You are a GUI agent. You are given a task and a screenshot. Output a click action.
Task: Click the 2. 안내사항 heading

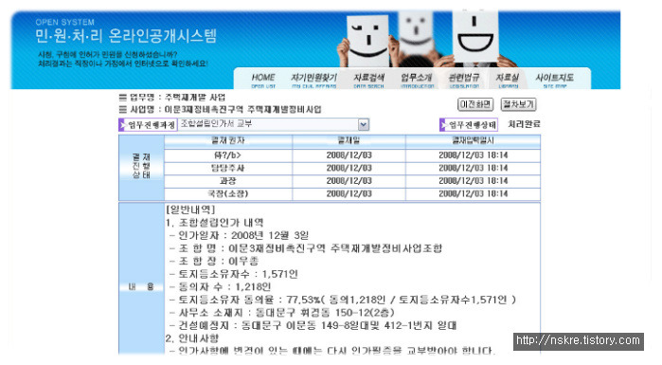(x=192, y=338)
